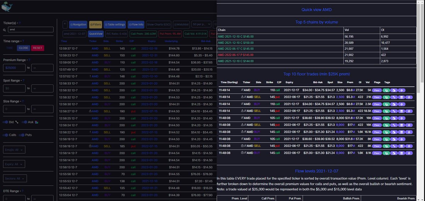Open the help question mark next to Ticker(s)
The height and width of the screenshot is (201, 425).
coord(20,23)
